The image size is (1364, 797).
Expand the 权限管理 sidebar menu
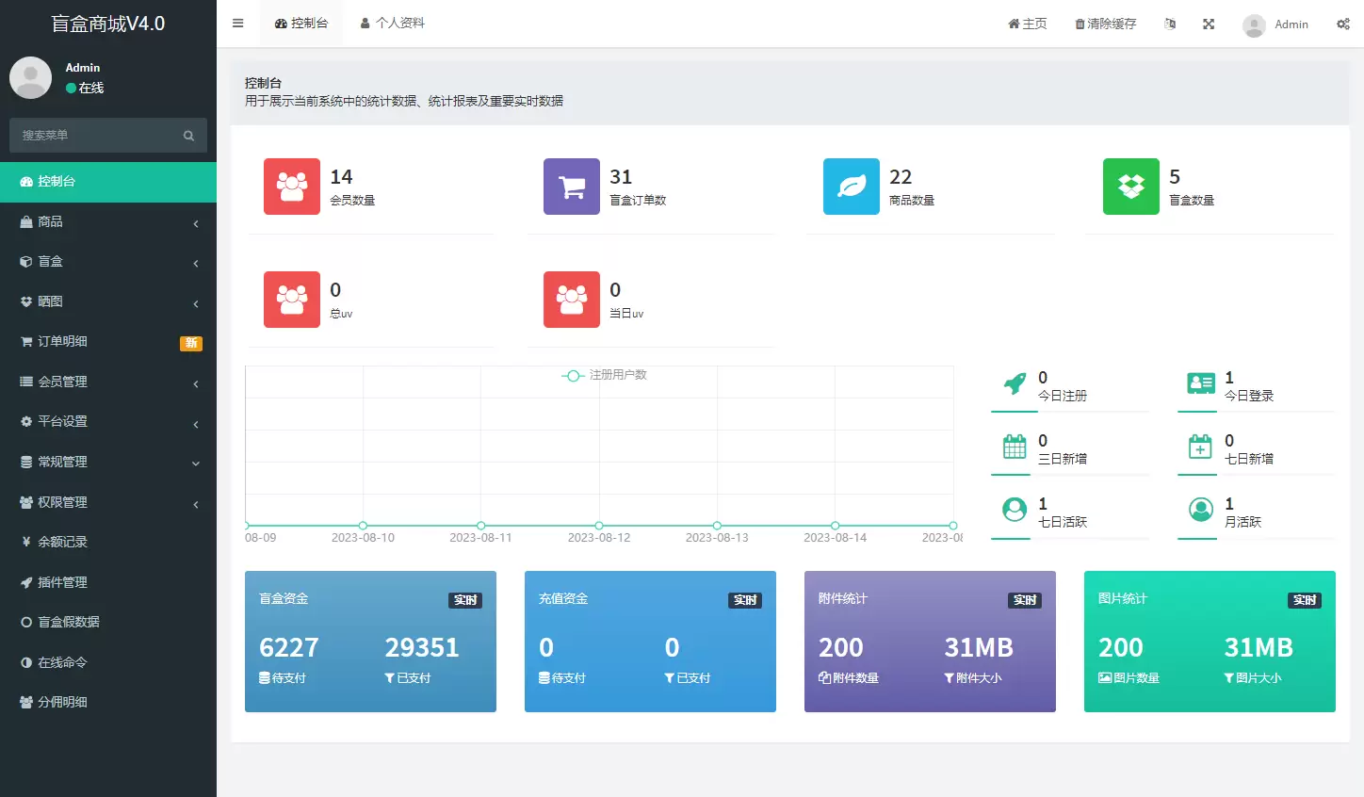(x=108, y=502)
